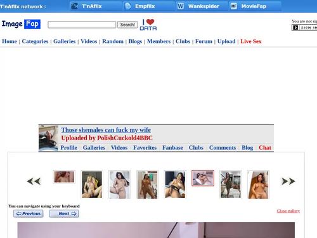The image size is (317, 238).
Task: Click the sign in arrow button
Action: [x=295, y=27]
